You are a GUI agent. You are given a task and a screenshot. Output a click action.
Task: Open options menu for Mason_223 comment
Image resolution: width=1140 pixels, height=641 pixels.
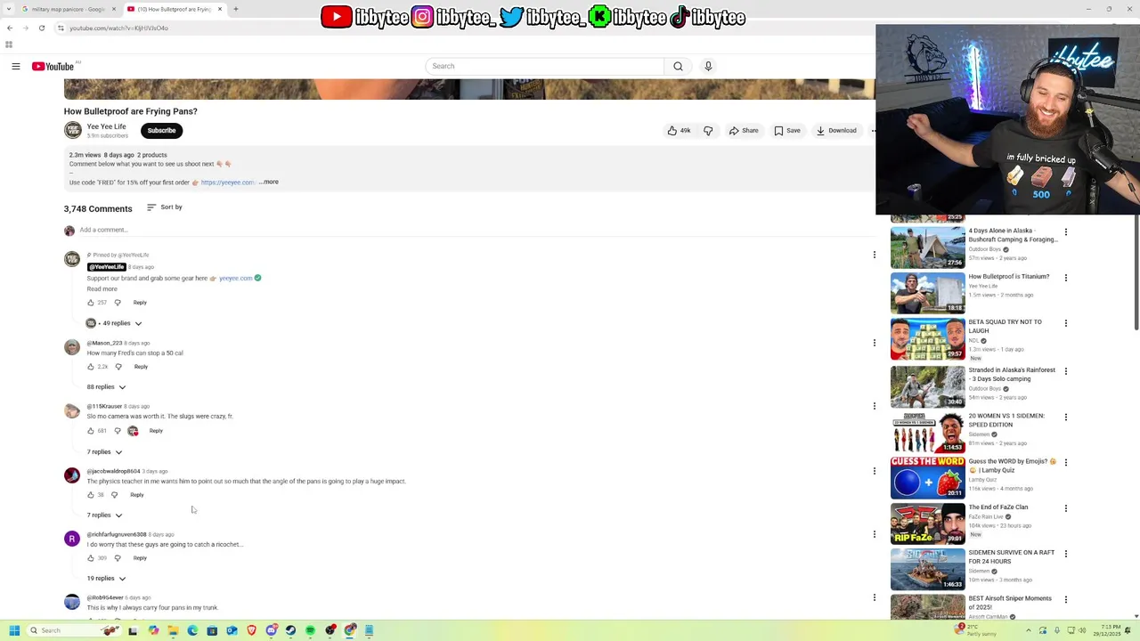point(874,343)
